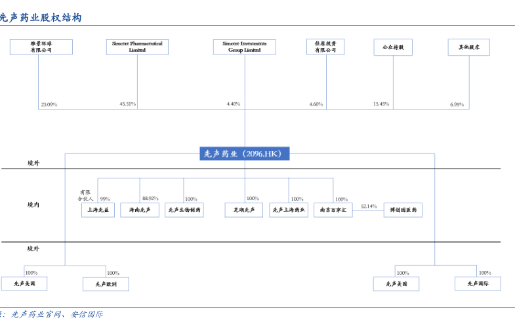Click the 公众持股 shareholder box
This screenshot has height=320, width=515.
pyautogui.click(x=394, y=47)
